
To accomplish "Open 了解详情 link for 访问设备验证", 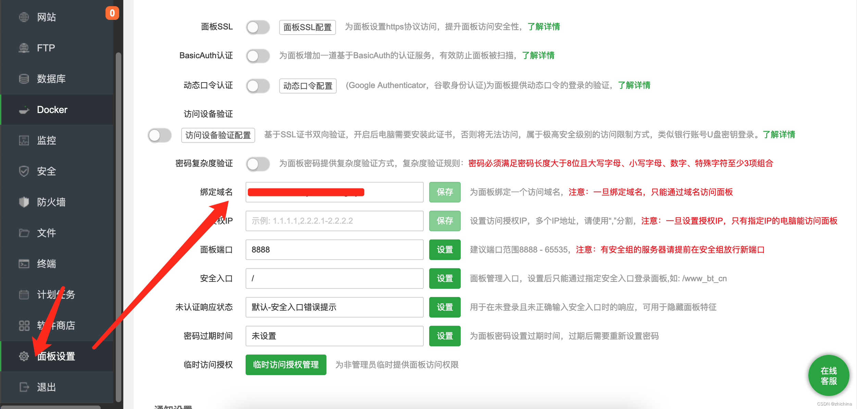I will (779, 135).
